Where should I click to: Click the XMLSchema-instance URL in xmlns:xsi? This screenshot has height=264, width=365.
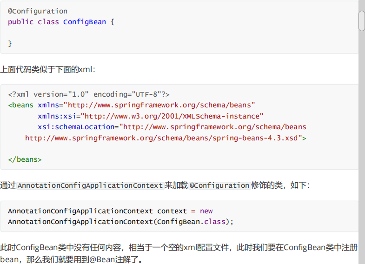click(172, 116)
